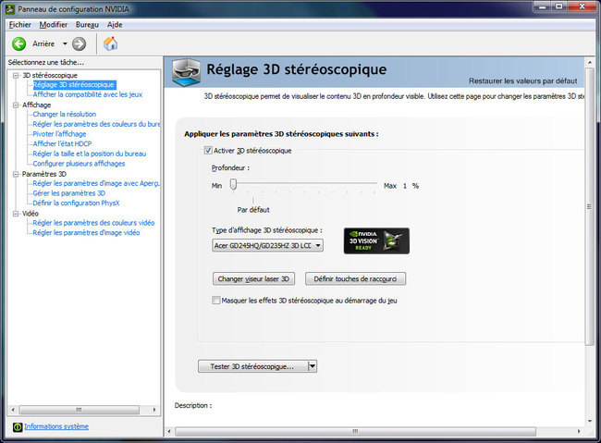Click the 3D glasses header icon
The width and height of the screenshot is (601, 443).
tap(186, 72)
